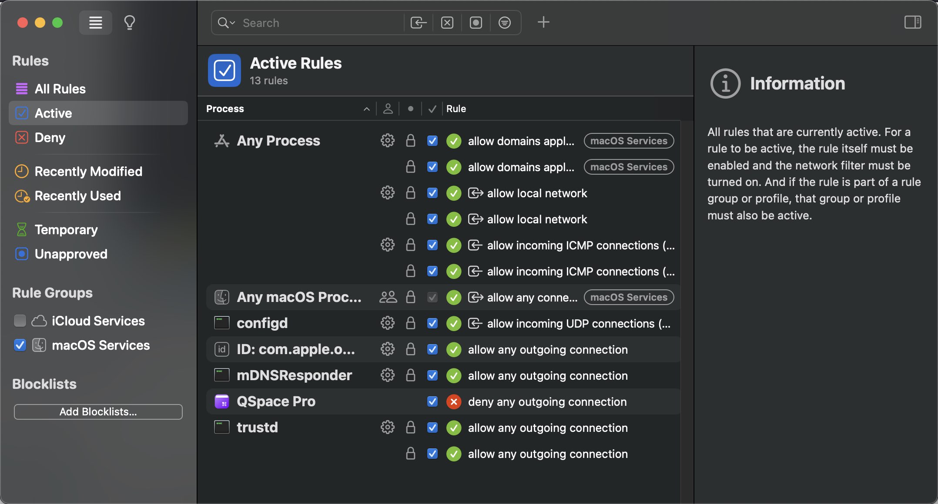
Task: Uncheck second allow domains rule checkbox
Action: 432,167
